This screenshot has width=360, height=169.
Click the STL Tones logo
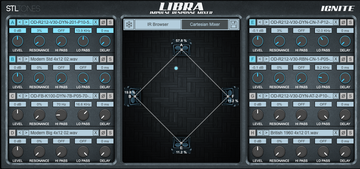point(23,9)
